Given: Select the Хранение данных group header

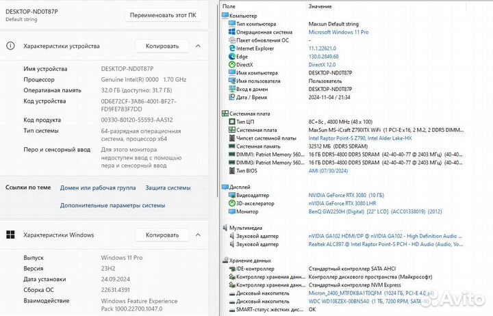Looking at the screenshot, I should point(246,261).
